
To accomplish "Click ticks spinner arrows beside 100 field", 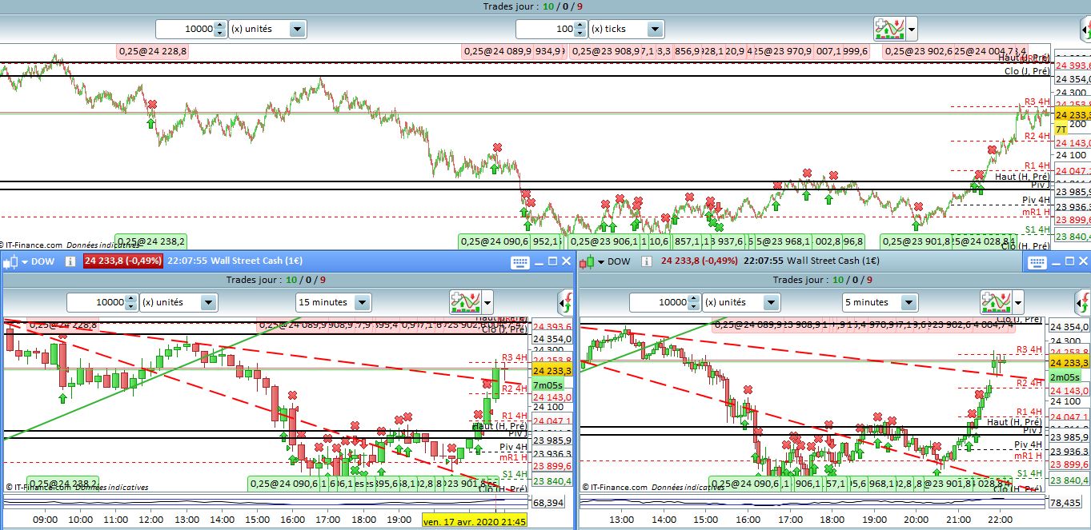I will click(x=581, y=29).
